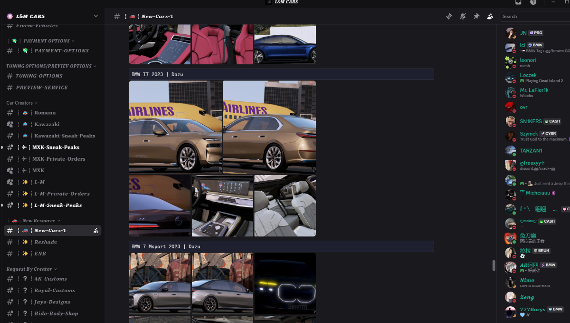This screenshot has height=323, width=570.
Task: Open the BMW I7 dashboard interior thumbnail
Action: [222, 206]
